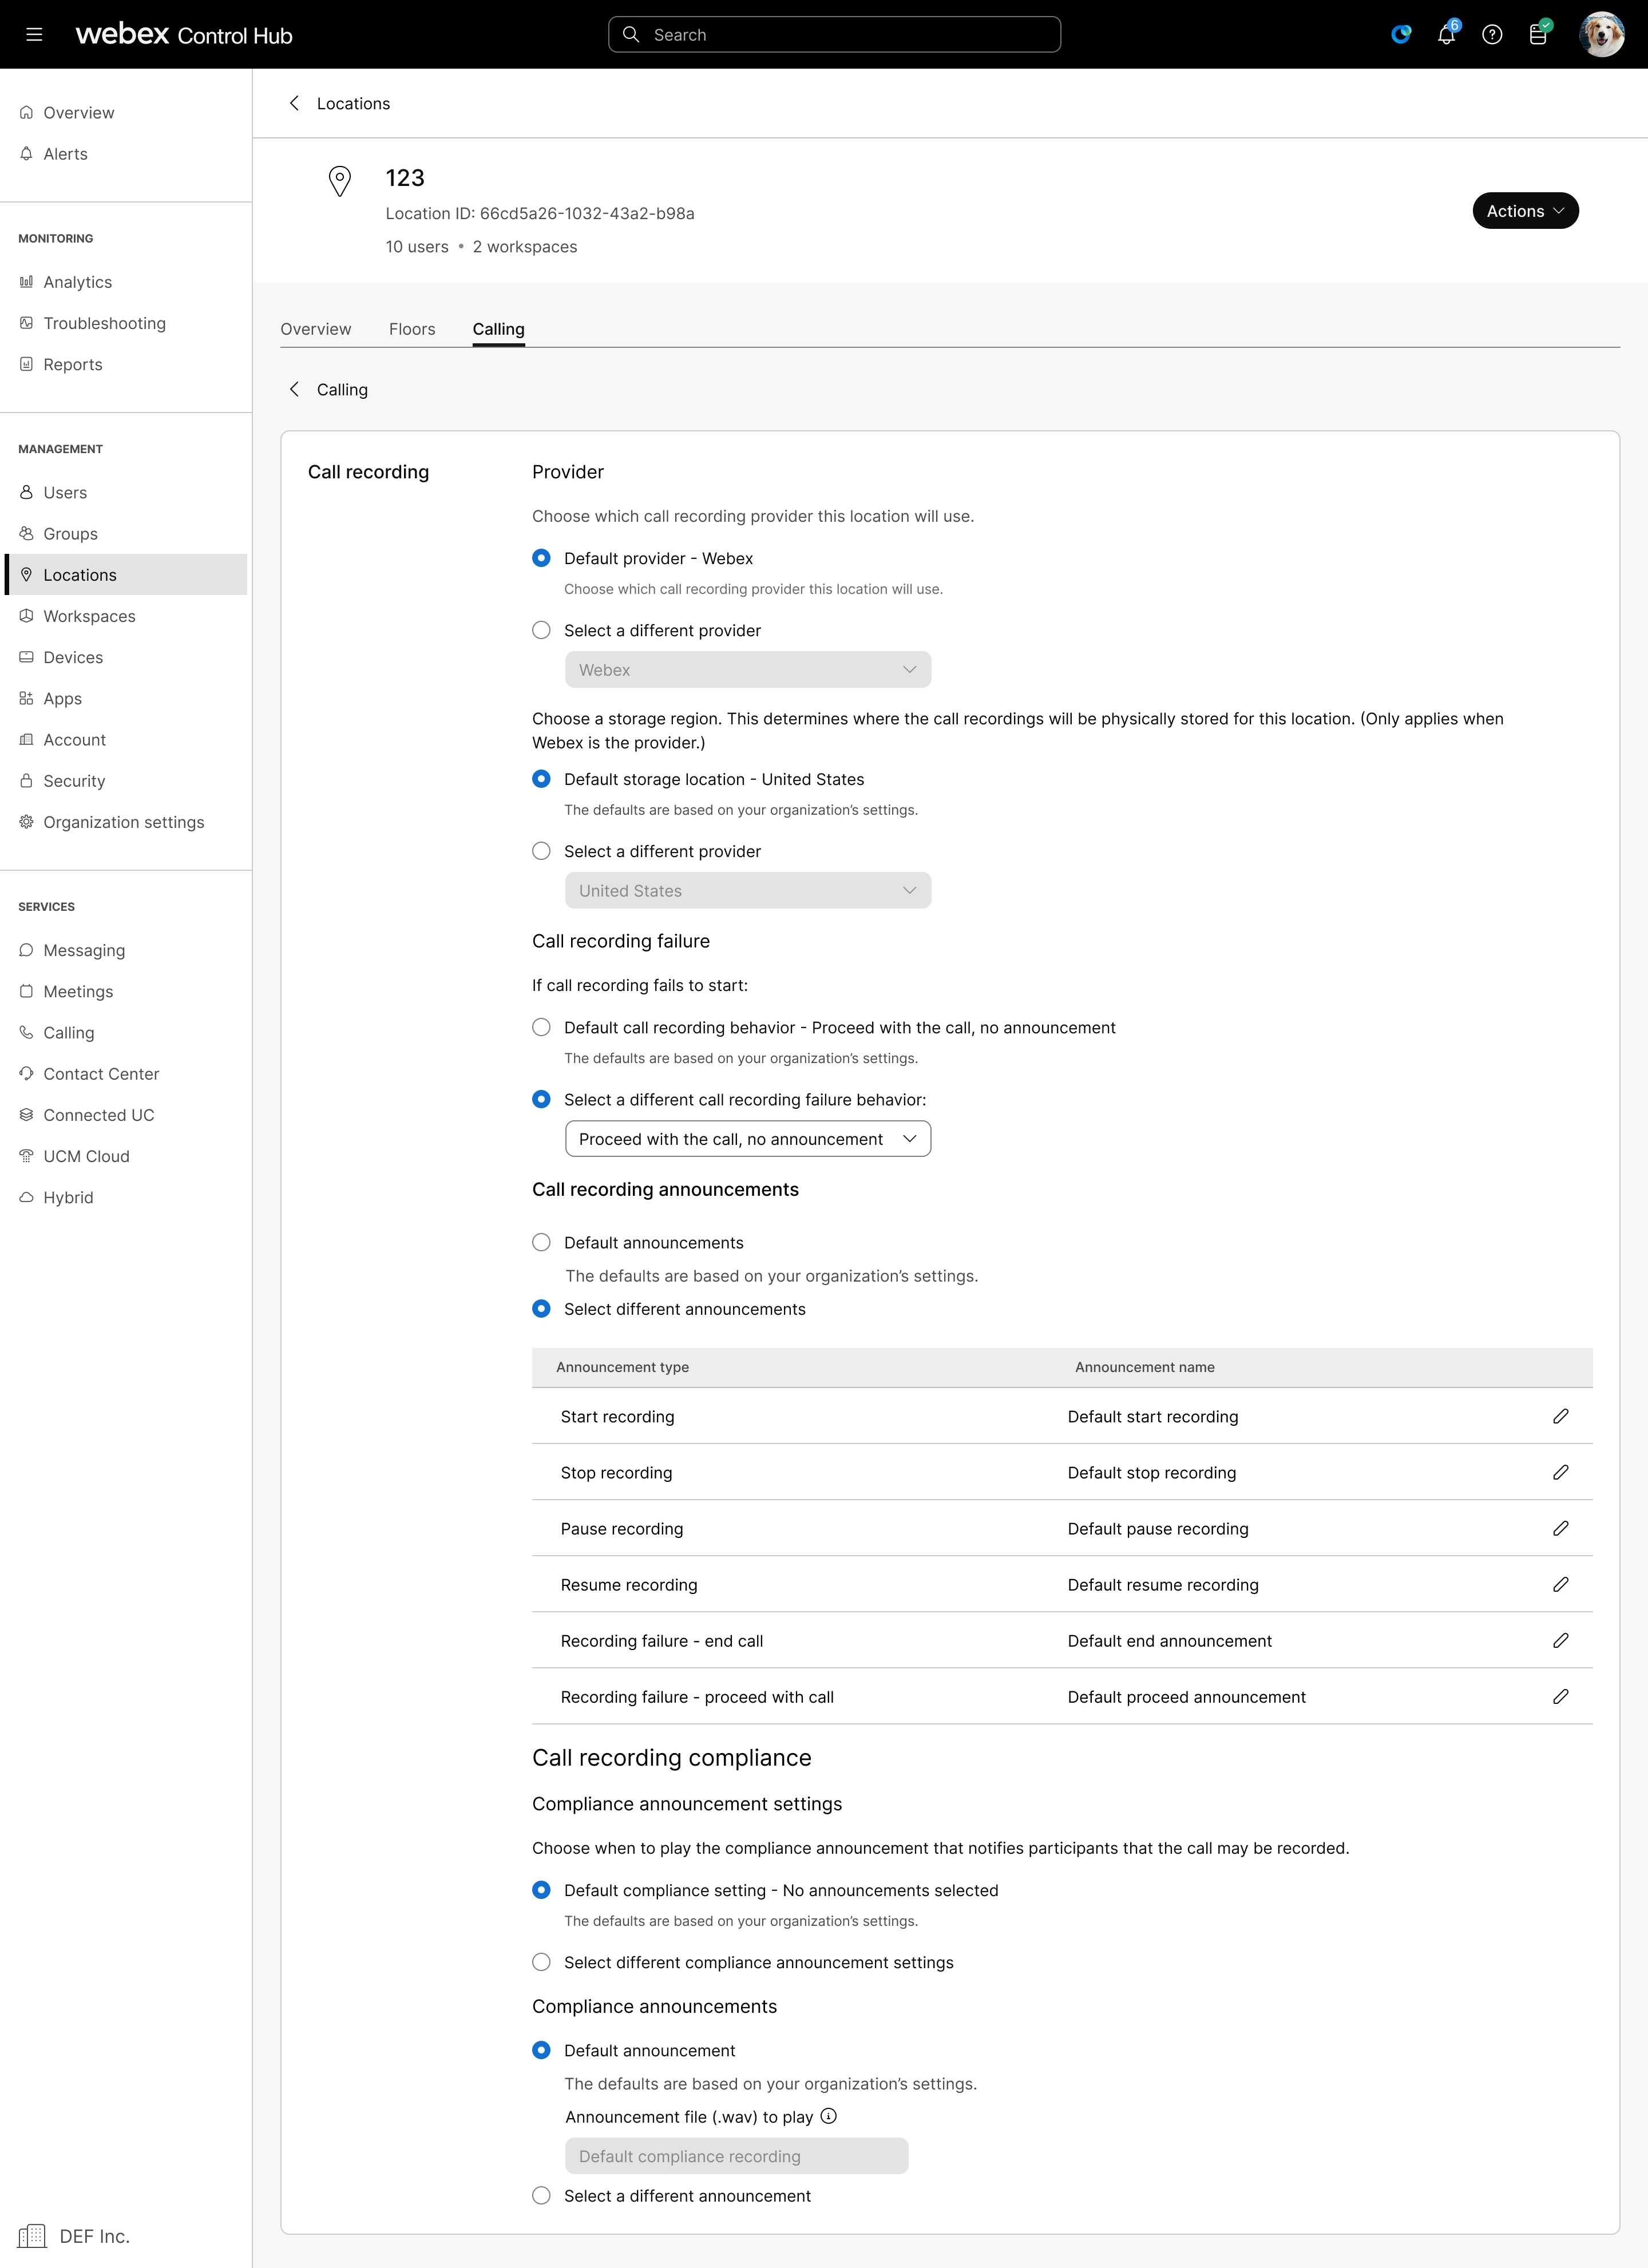Click inside the Search field
Viewport: 1648px width, 2268px height.
point(834,34)
